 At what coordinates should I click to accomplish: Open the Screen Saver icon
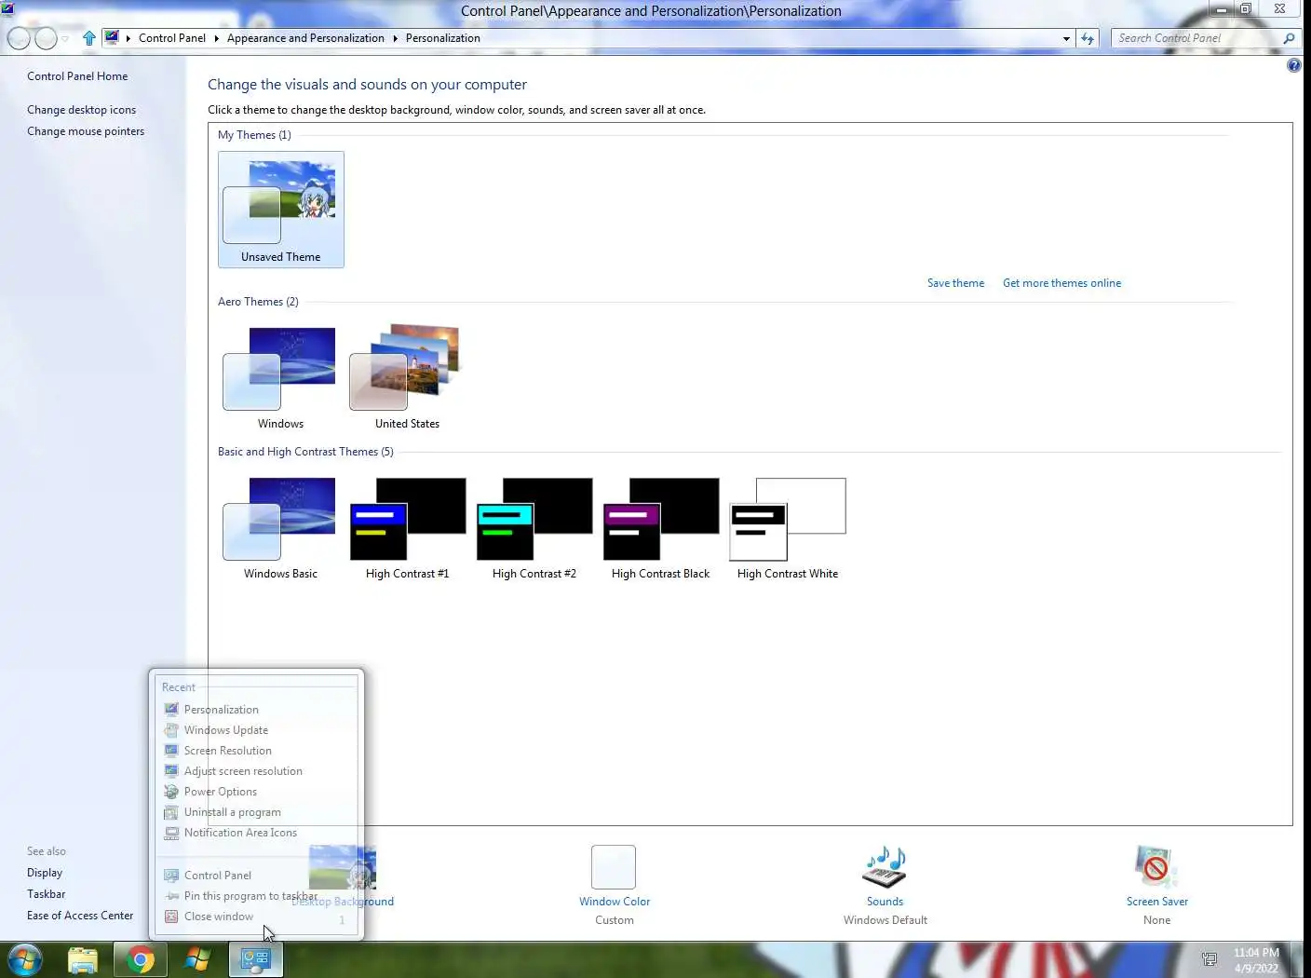(1156, 867)
